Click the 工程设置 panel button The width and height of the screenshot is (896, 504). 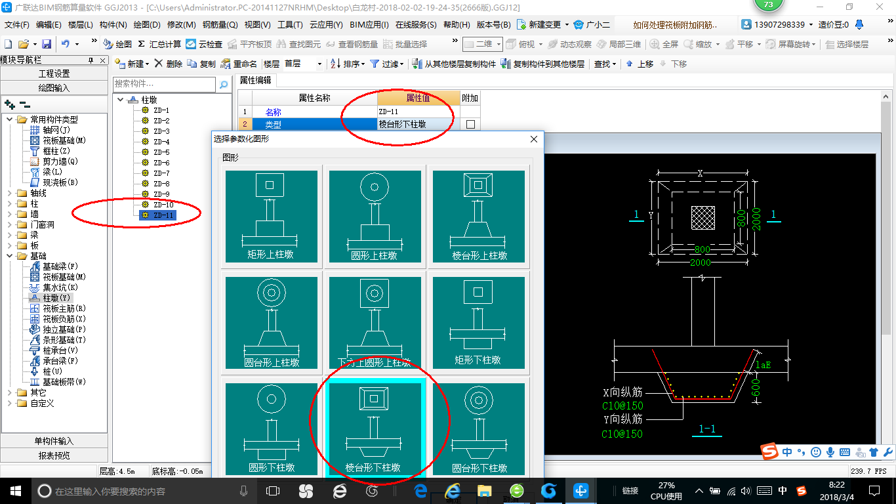point(54,73)
